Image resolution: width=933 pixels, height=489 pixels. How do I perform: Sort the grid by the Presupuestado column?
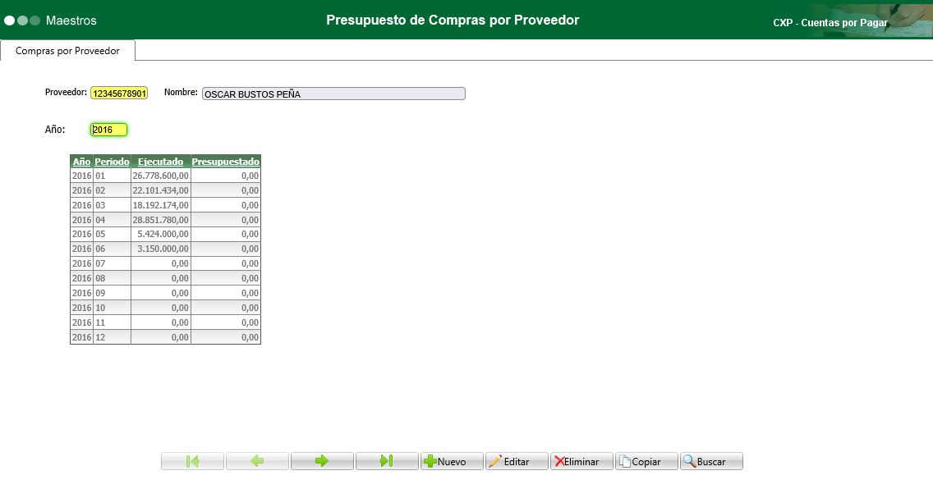pos(226,161)
